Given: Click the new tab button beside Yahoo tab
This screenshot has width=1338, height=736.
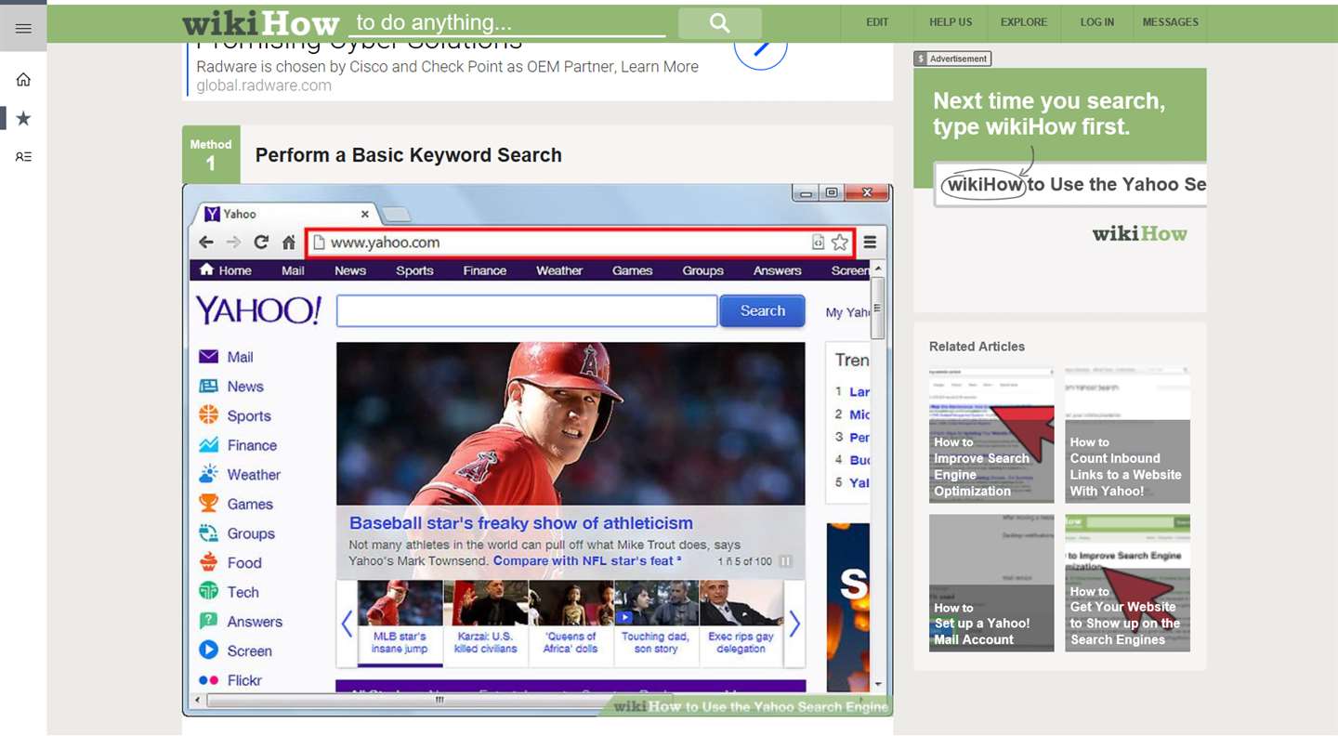Looking at the screenshot, I should click(x=396, y=215).
